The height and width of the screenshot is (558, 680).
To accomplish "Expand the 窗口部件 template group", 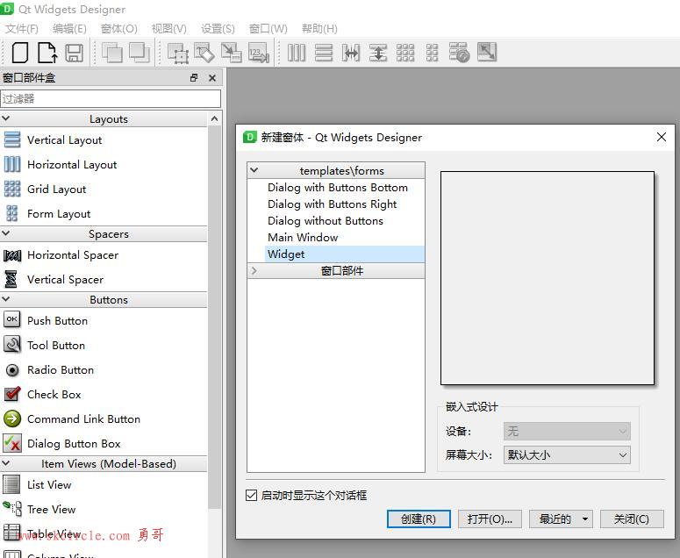I will tap(254, 271).
